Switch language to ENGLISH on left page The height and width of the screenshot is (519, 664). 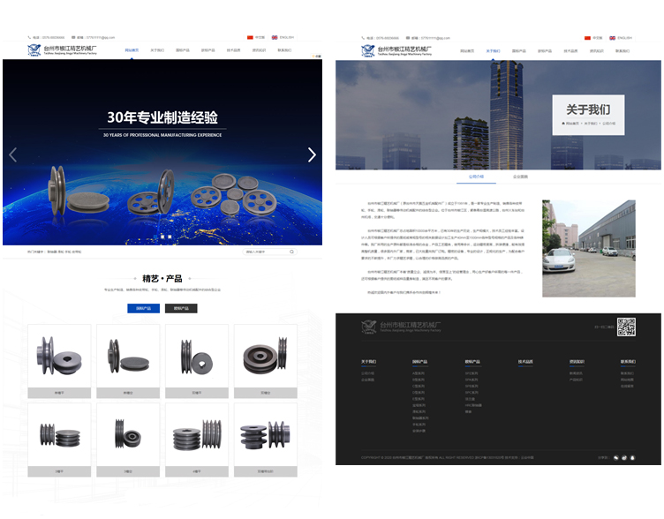(x=287, y=38)
